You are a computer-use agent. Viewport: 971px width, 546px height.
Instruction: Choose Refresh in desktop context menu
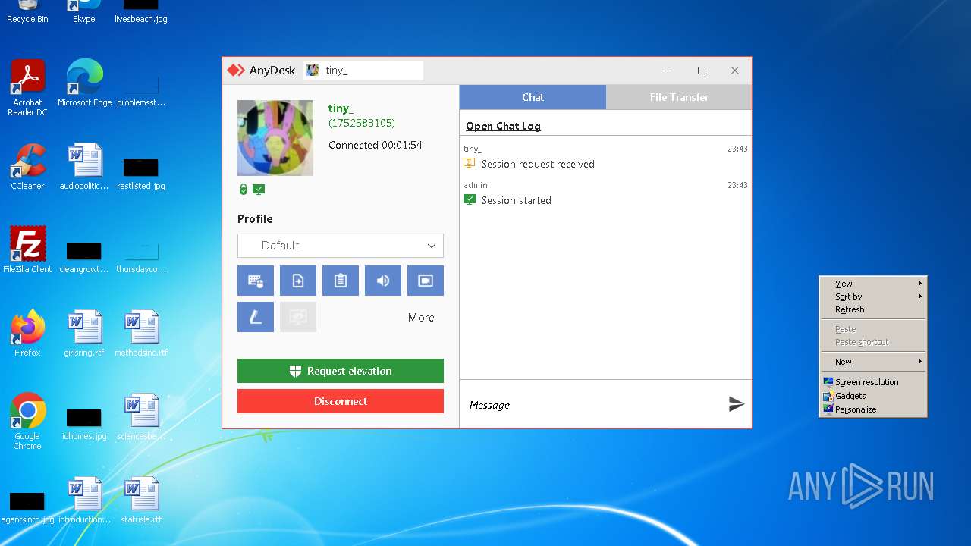pos(873,309)
